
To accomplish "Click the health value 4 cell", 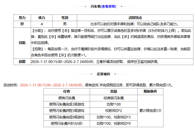I will click(x=42, y=24).
